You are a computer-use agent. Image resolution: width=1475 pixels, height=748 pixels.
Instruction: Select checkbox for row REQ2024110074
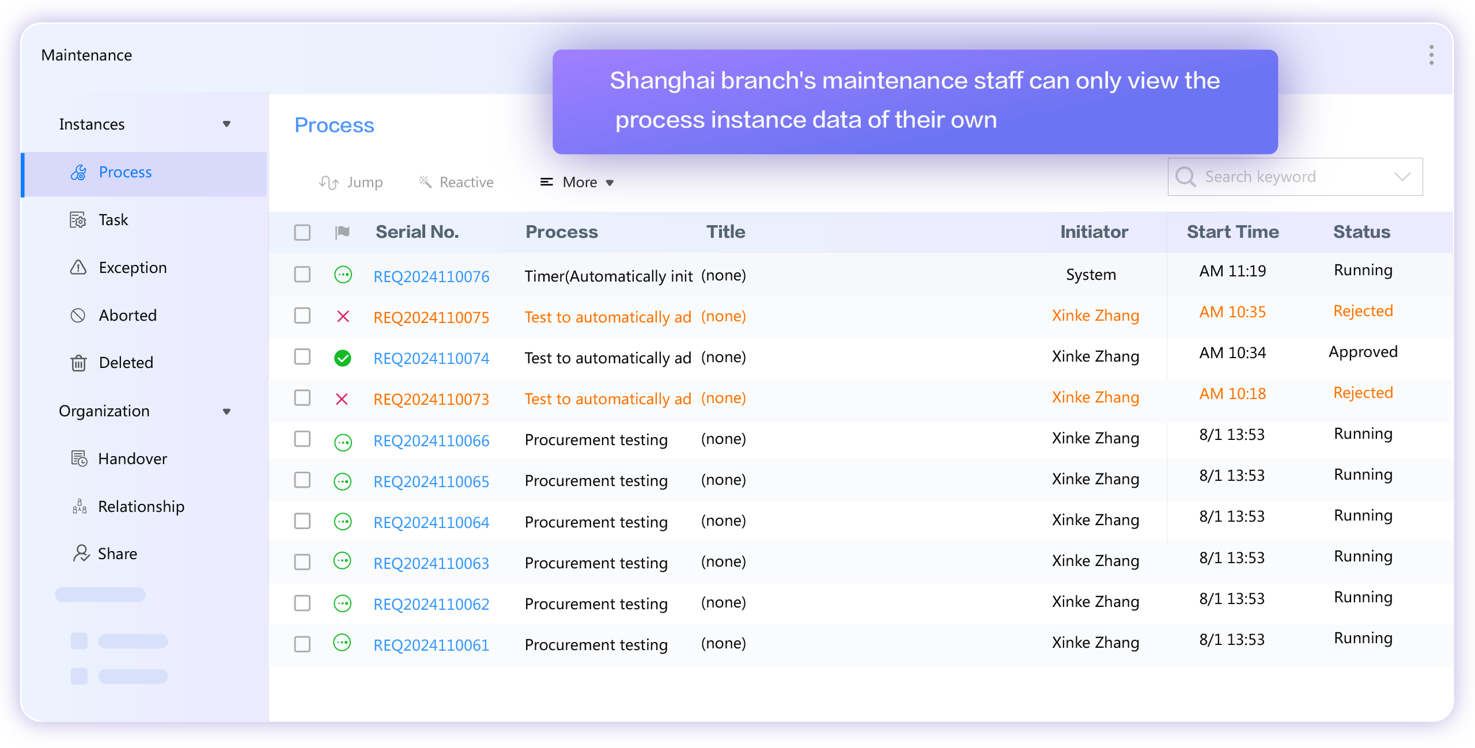pyautogui.click(x=302, y=357)
